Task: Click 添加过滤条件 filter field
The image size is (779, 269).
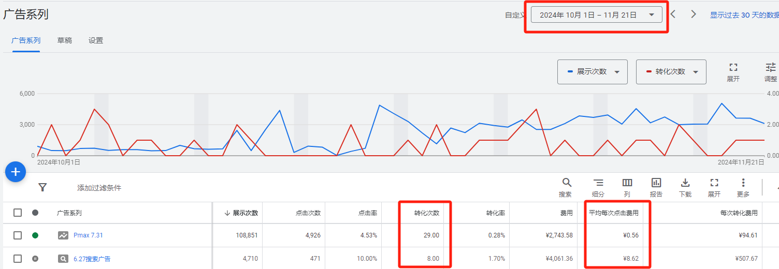Action: tap(99, 188)
